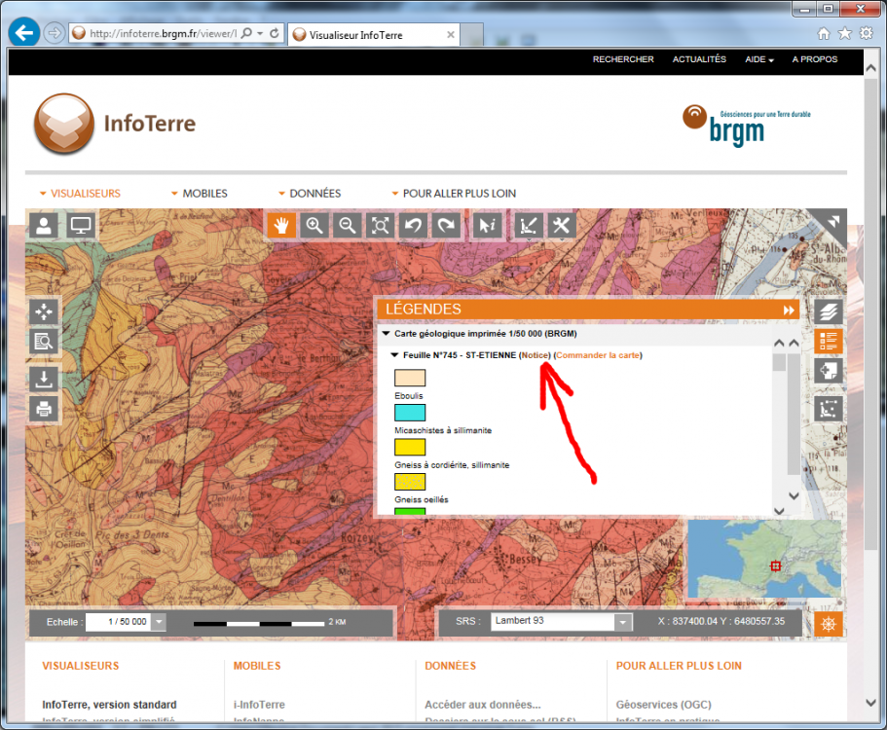Go back to previous map view
Viewport: 887px width, 730px height.
(414, 226)
